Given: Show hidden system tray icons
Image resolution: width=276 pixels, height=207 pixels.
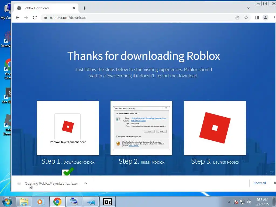Looking at the screenshot, I should coord(229,202).
